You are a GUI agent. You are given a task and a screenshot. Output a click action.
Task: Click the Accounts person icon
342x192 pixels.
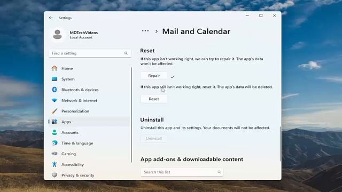pyautogui.click(x=55, y=132)
